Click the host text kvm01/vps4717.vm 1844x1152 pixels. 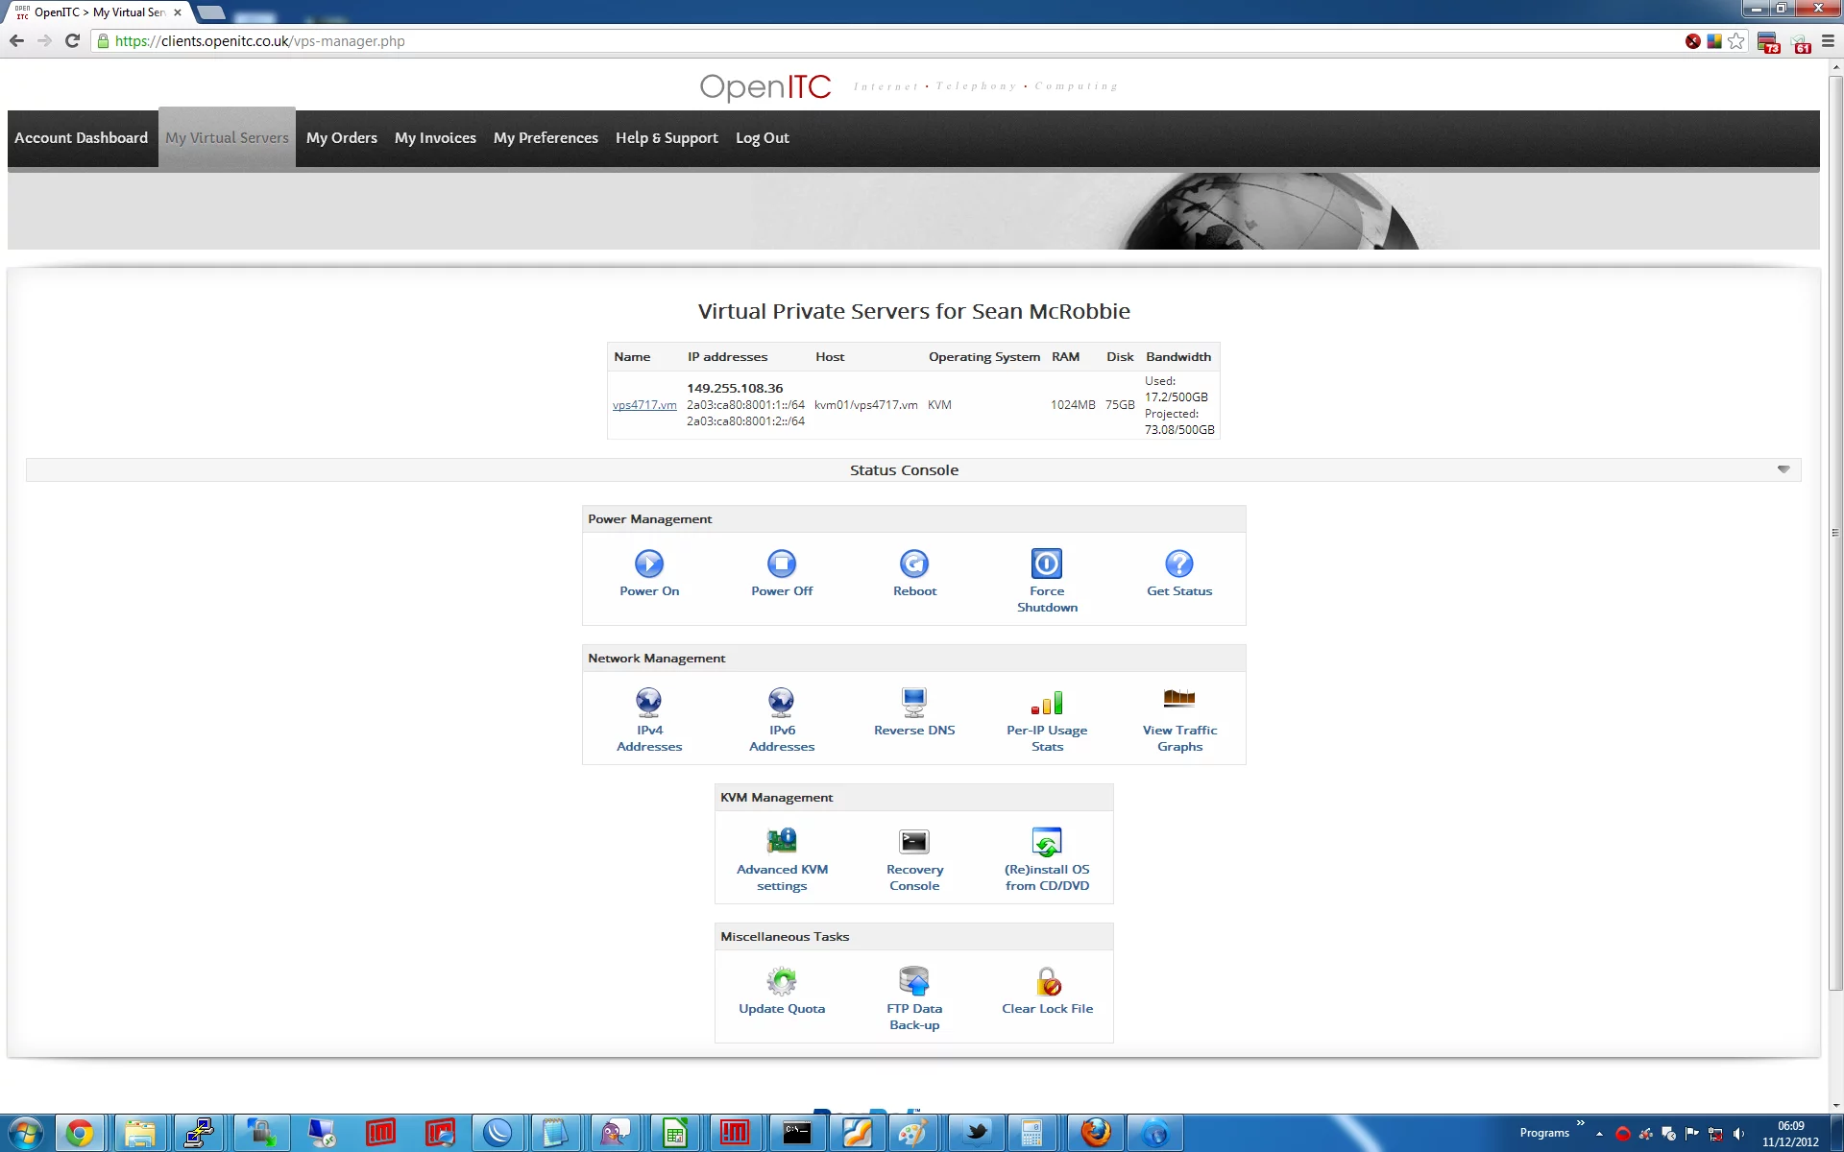click(866, 405)
